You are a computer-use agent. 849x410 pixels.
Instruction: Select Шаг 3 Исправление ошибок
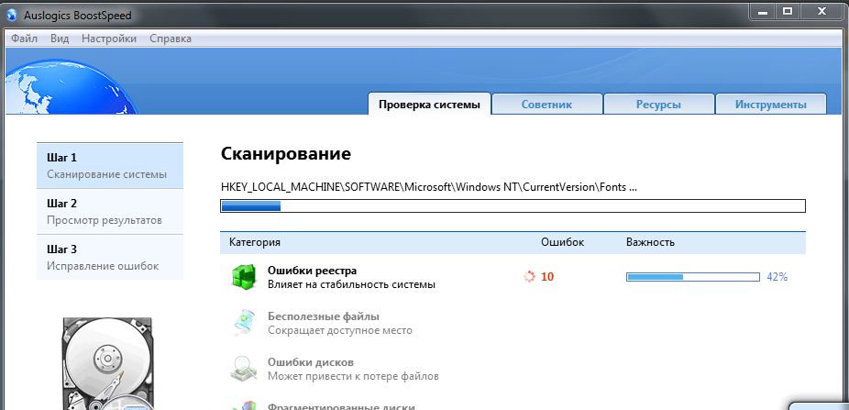[110, 257]
